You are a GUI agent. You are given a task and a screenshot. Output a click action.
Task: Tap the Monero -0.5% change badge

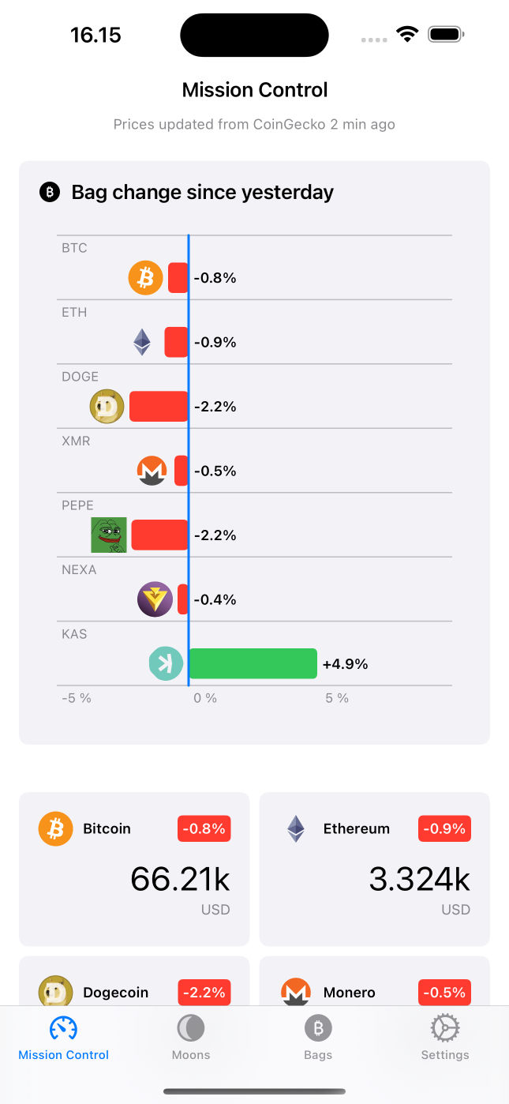(x=444, y=993)
